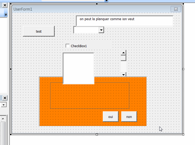Click the test button

pos(39,31)
